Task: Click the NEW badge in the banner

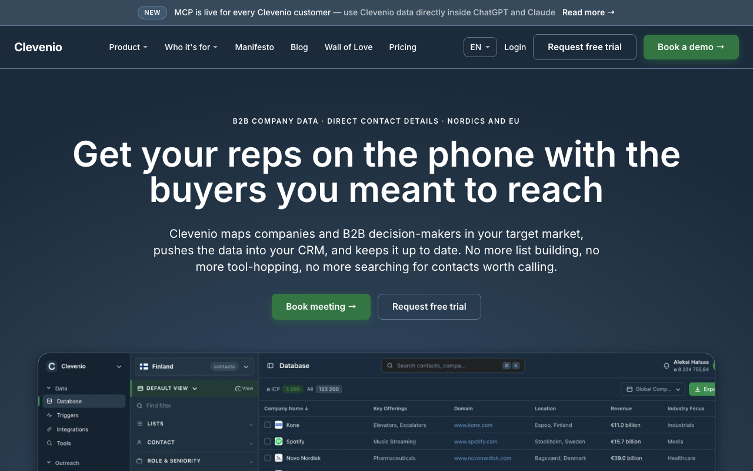Action: (152, 12)
